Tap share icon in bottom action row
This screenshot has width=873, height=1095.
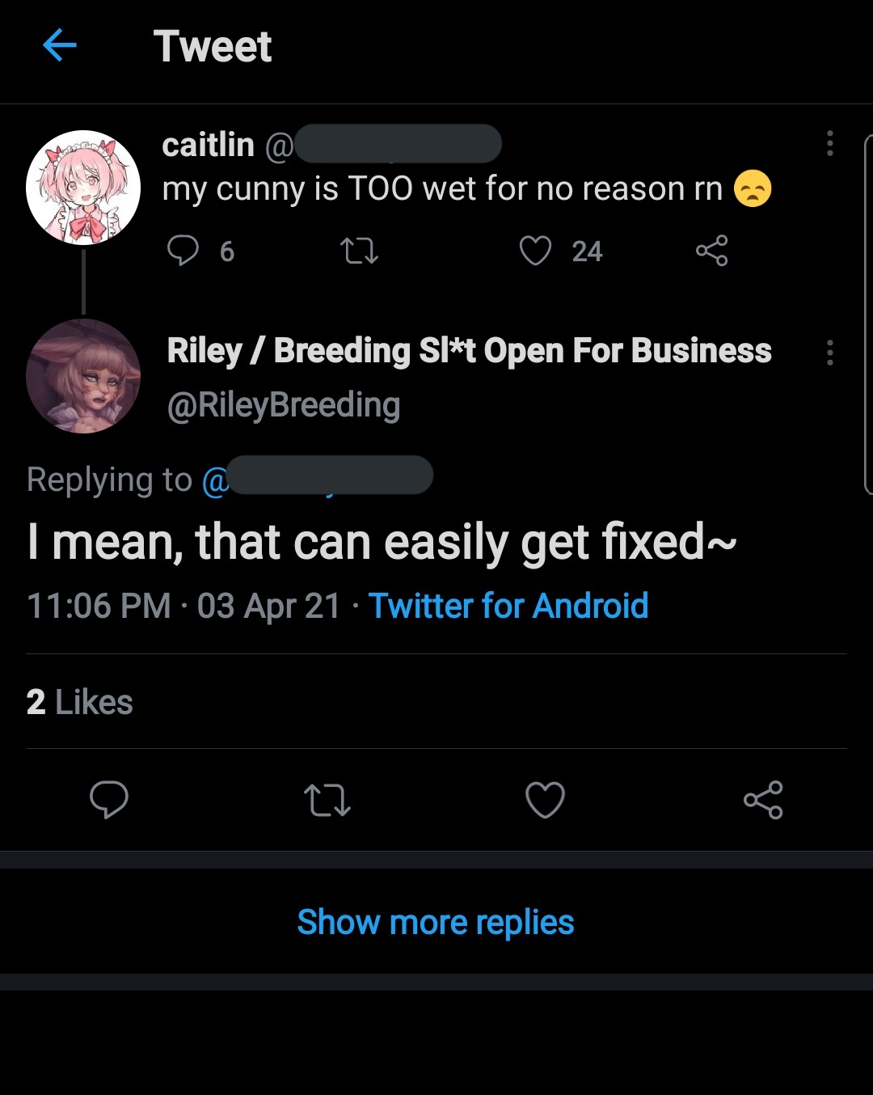763,800
